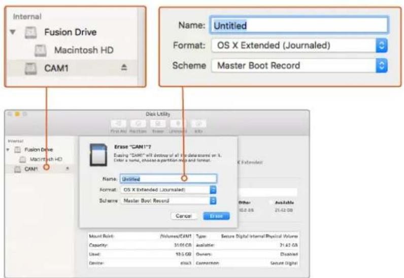Click the Connection value Secure Digital
404x278 pixels.
284,263
